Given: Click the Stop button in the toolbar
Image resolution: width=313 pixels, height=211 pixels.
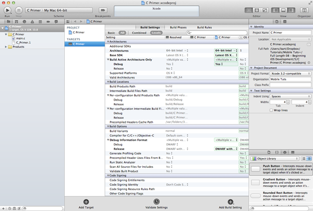Looking at the screenshot, I should (19, 10).
